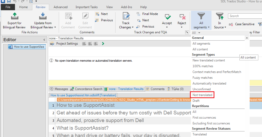This screenshot has width=262, height=137.
Task: Choose All segments in General list
Action: [x=201, y=44]
